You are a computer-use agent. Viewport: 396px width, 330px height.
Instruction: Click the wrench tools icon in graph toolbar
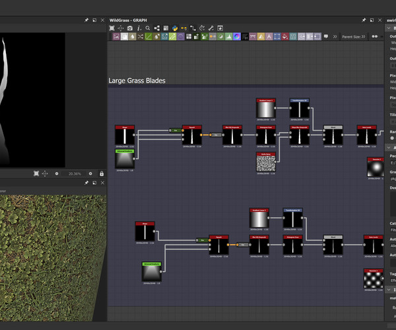point(211,28)
